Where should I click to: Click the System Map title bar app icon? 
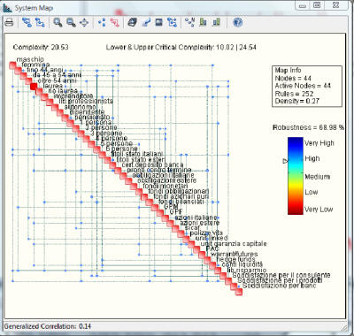pos(7,8)
